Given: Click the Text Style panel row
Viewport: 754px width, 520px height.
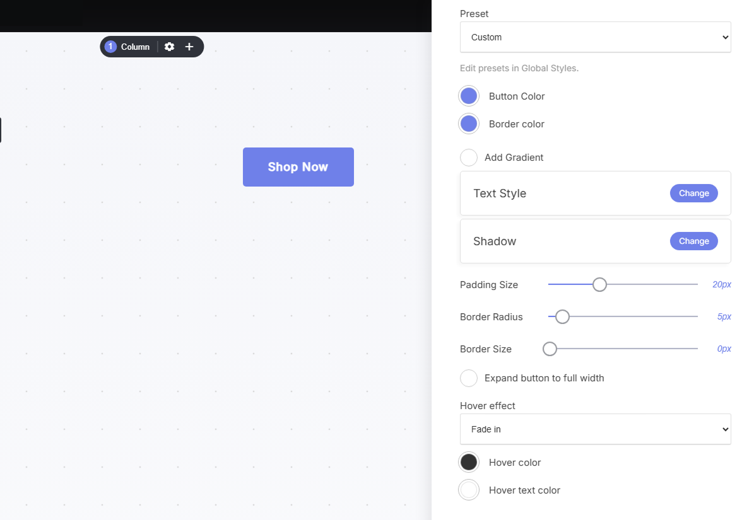Looking at the screenshot, I should [x=596, y=193].
